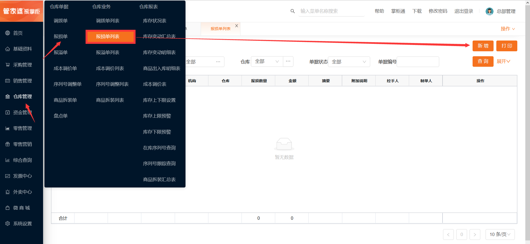Change the 10 条/页 page size

tap(500, 235)
